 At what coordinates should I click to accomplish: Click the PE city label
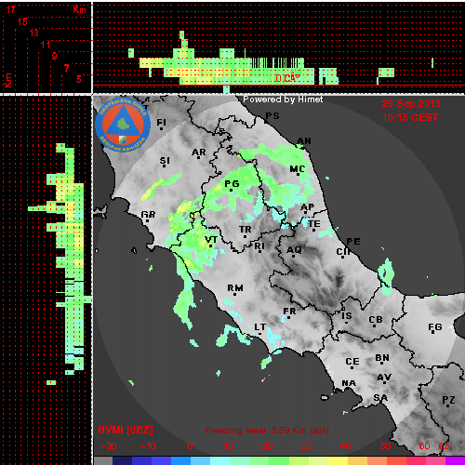[353, 241]
